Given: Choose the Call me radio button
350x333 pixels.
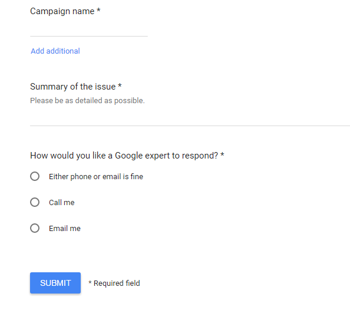Looking at the screenshot, I should point(35,202).
